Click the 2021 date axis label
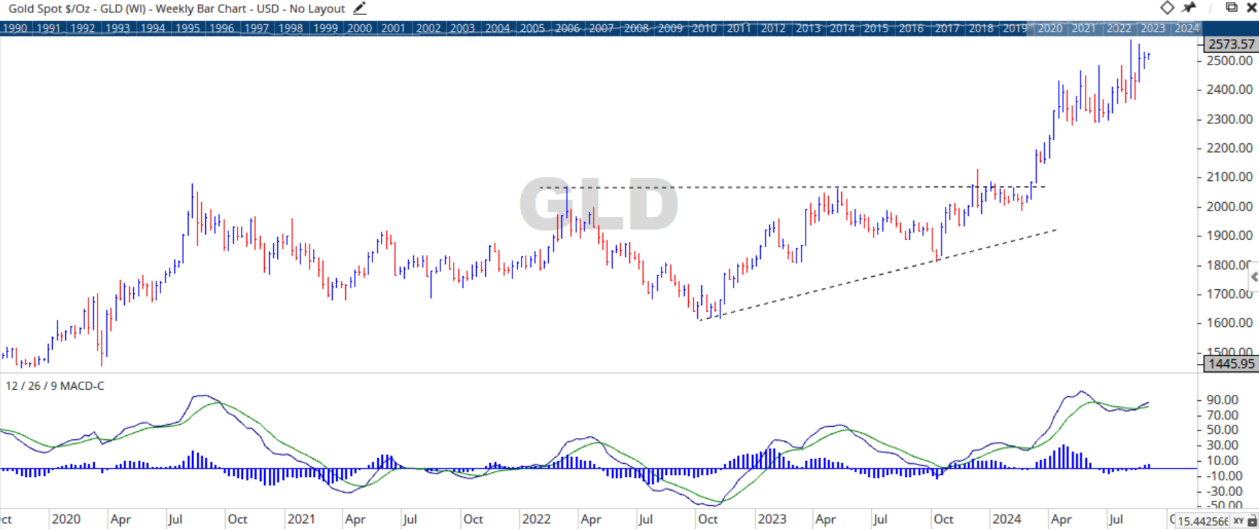This screenshot has width=1259, height=529. point(301,519)
